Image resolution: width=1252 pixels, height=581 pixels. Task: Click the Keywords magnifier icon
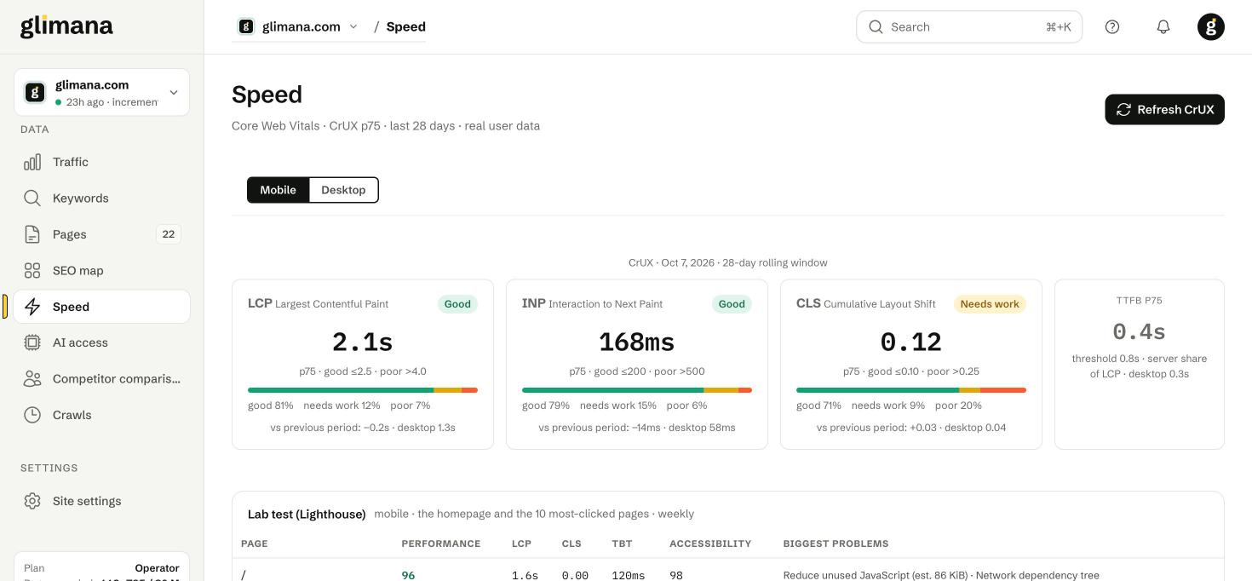click(x=32, y=198)
